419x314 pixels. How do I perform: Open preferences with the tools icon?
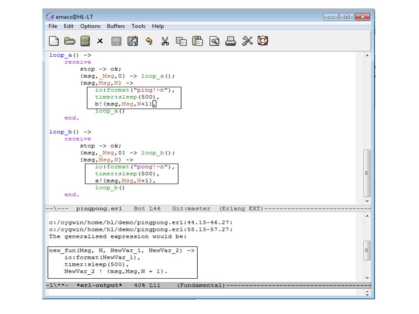coord(247,41)
